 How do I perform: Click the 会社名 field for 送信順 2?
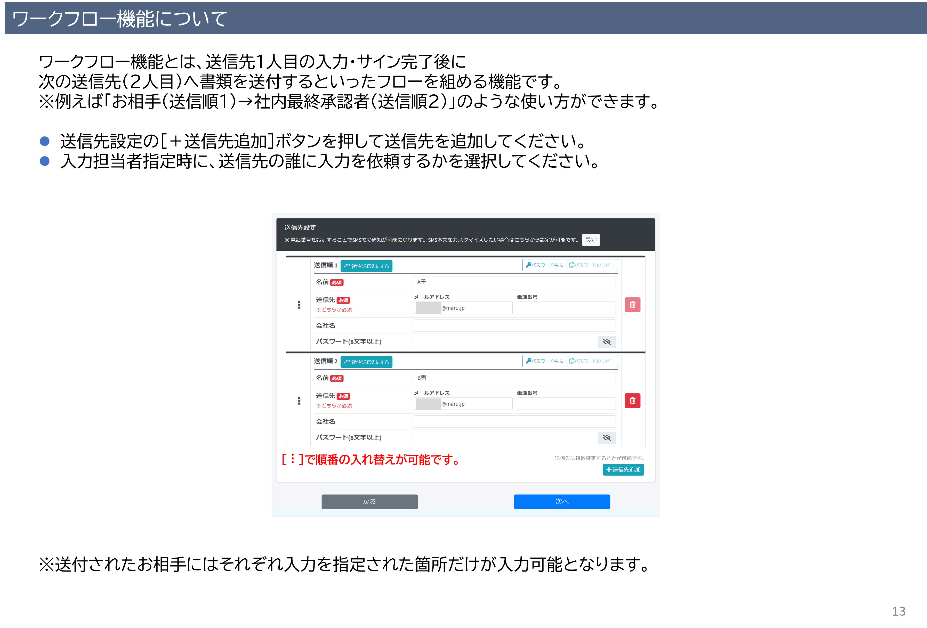[514, 421]
